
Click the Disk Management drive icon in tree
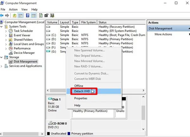point(10,62)
